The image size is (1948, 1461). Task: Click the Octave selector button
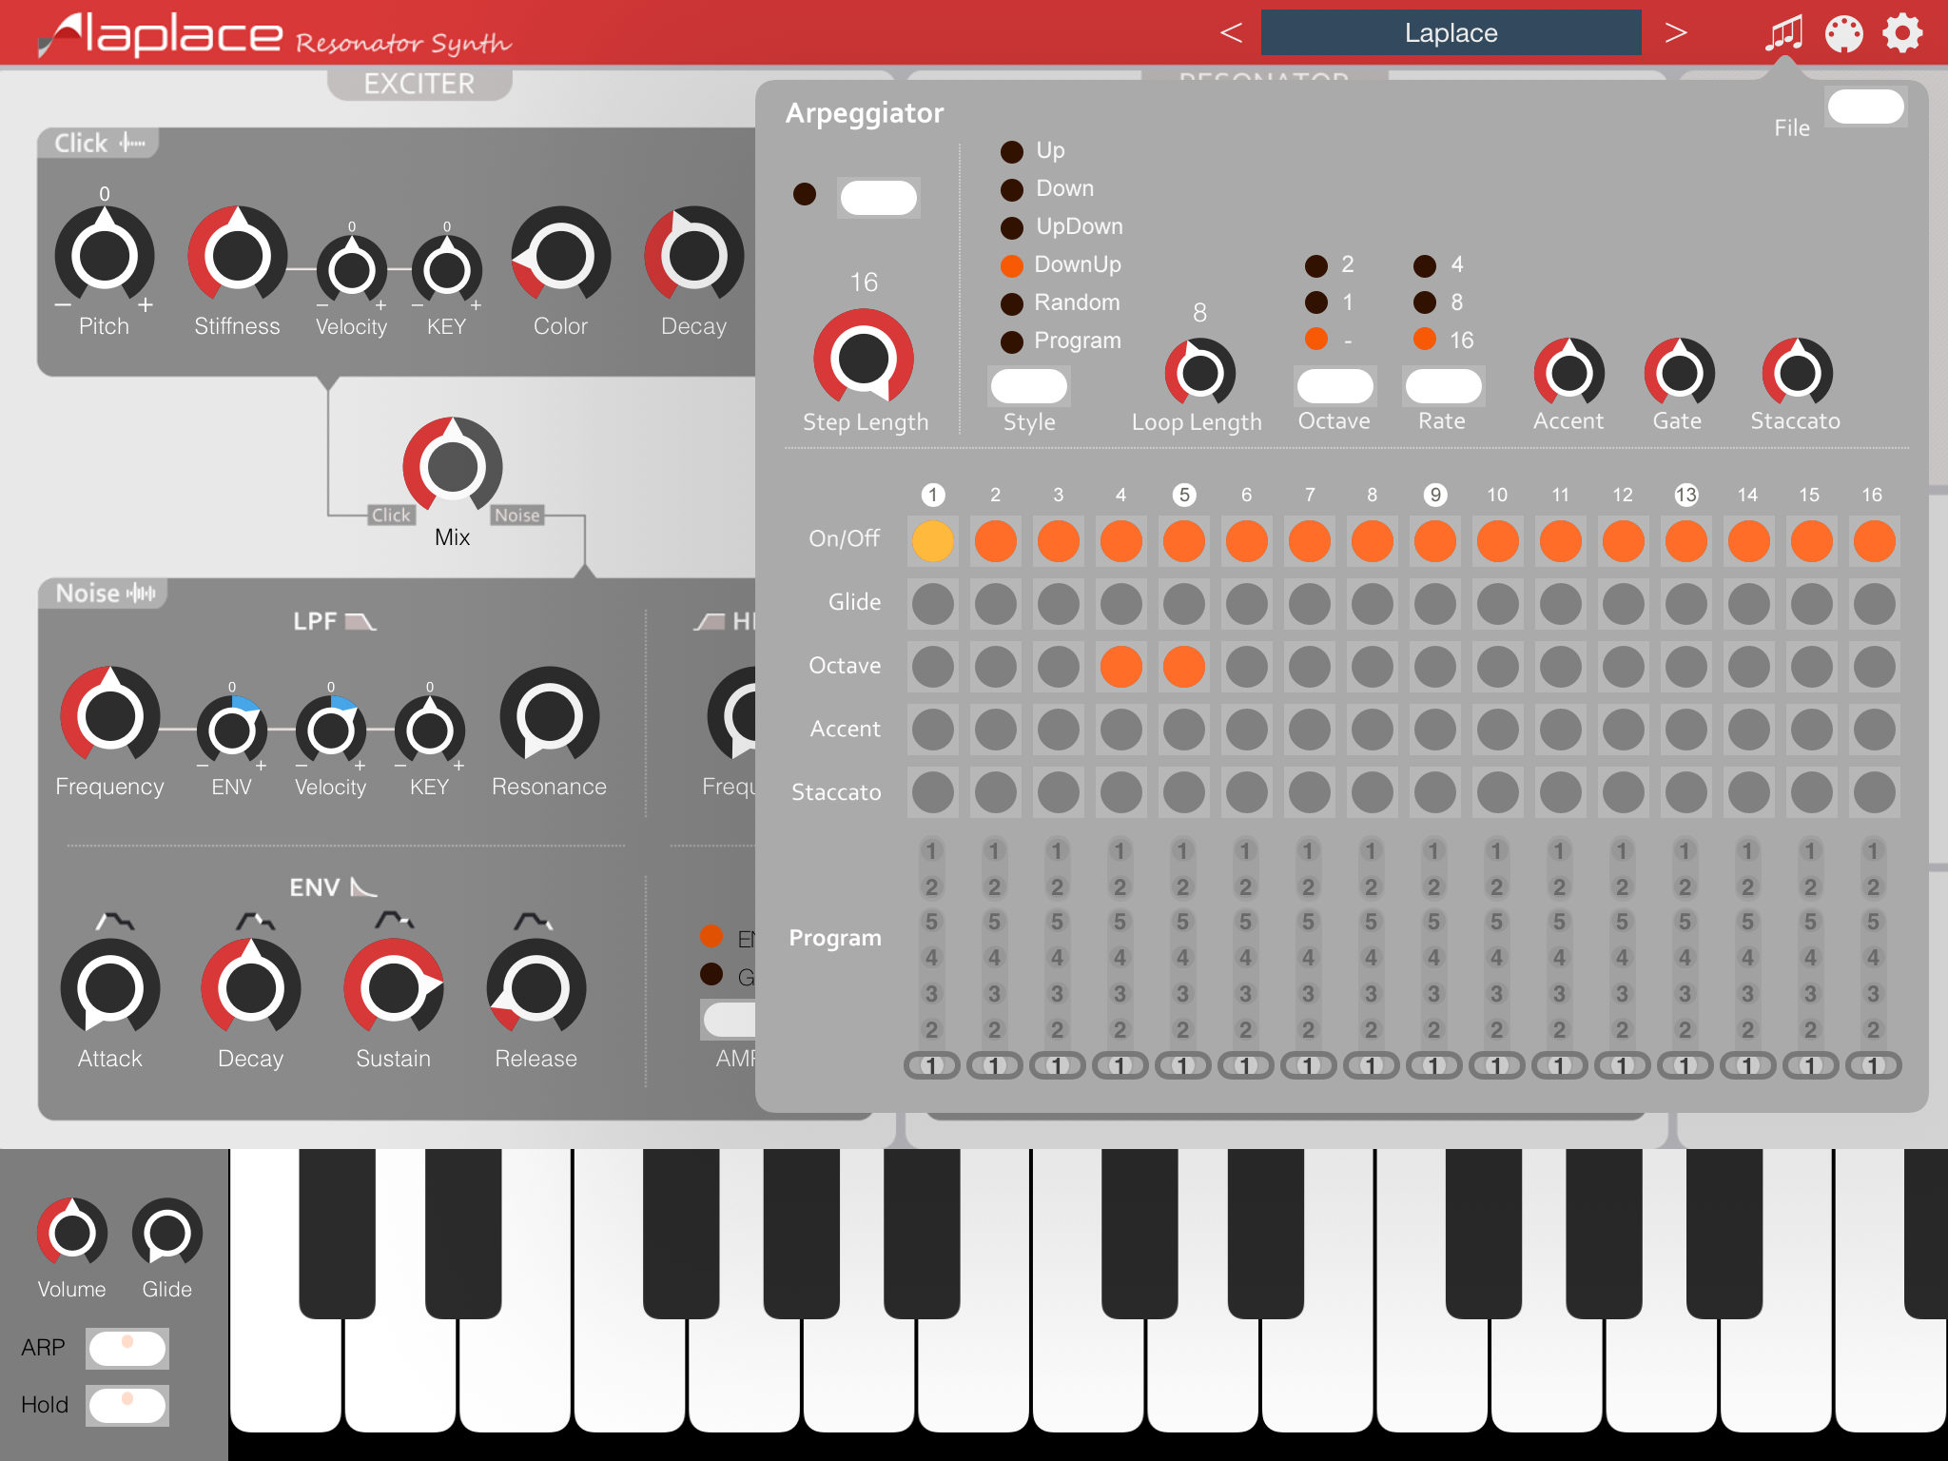1334,386
